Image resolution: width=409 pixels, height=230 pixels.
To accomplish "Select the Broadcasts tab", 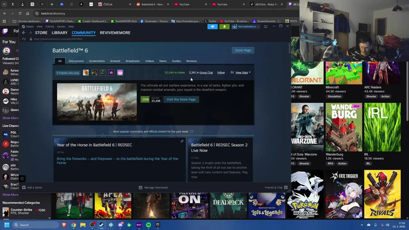I will [133, 61].
